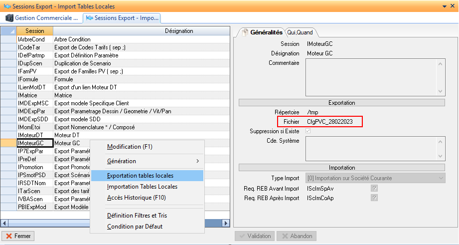Select Importation Tables Locales menu entry

click(142, 187)
